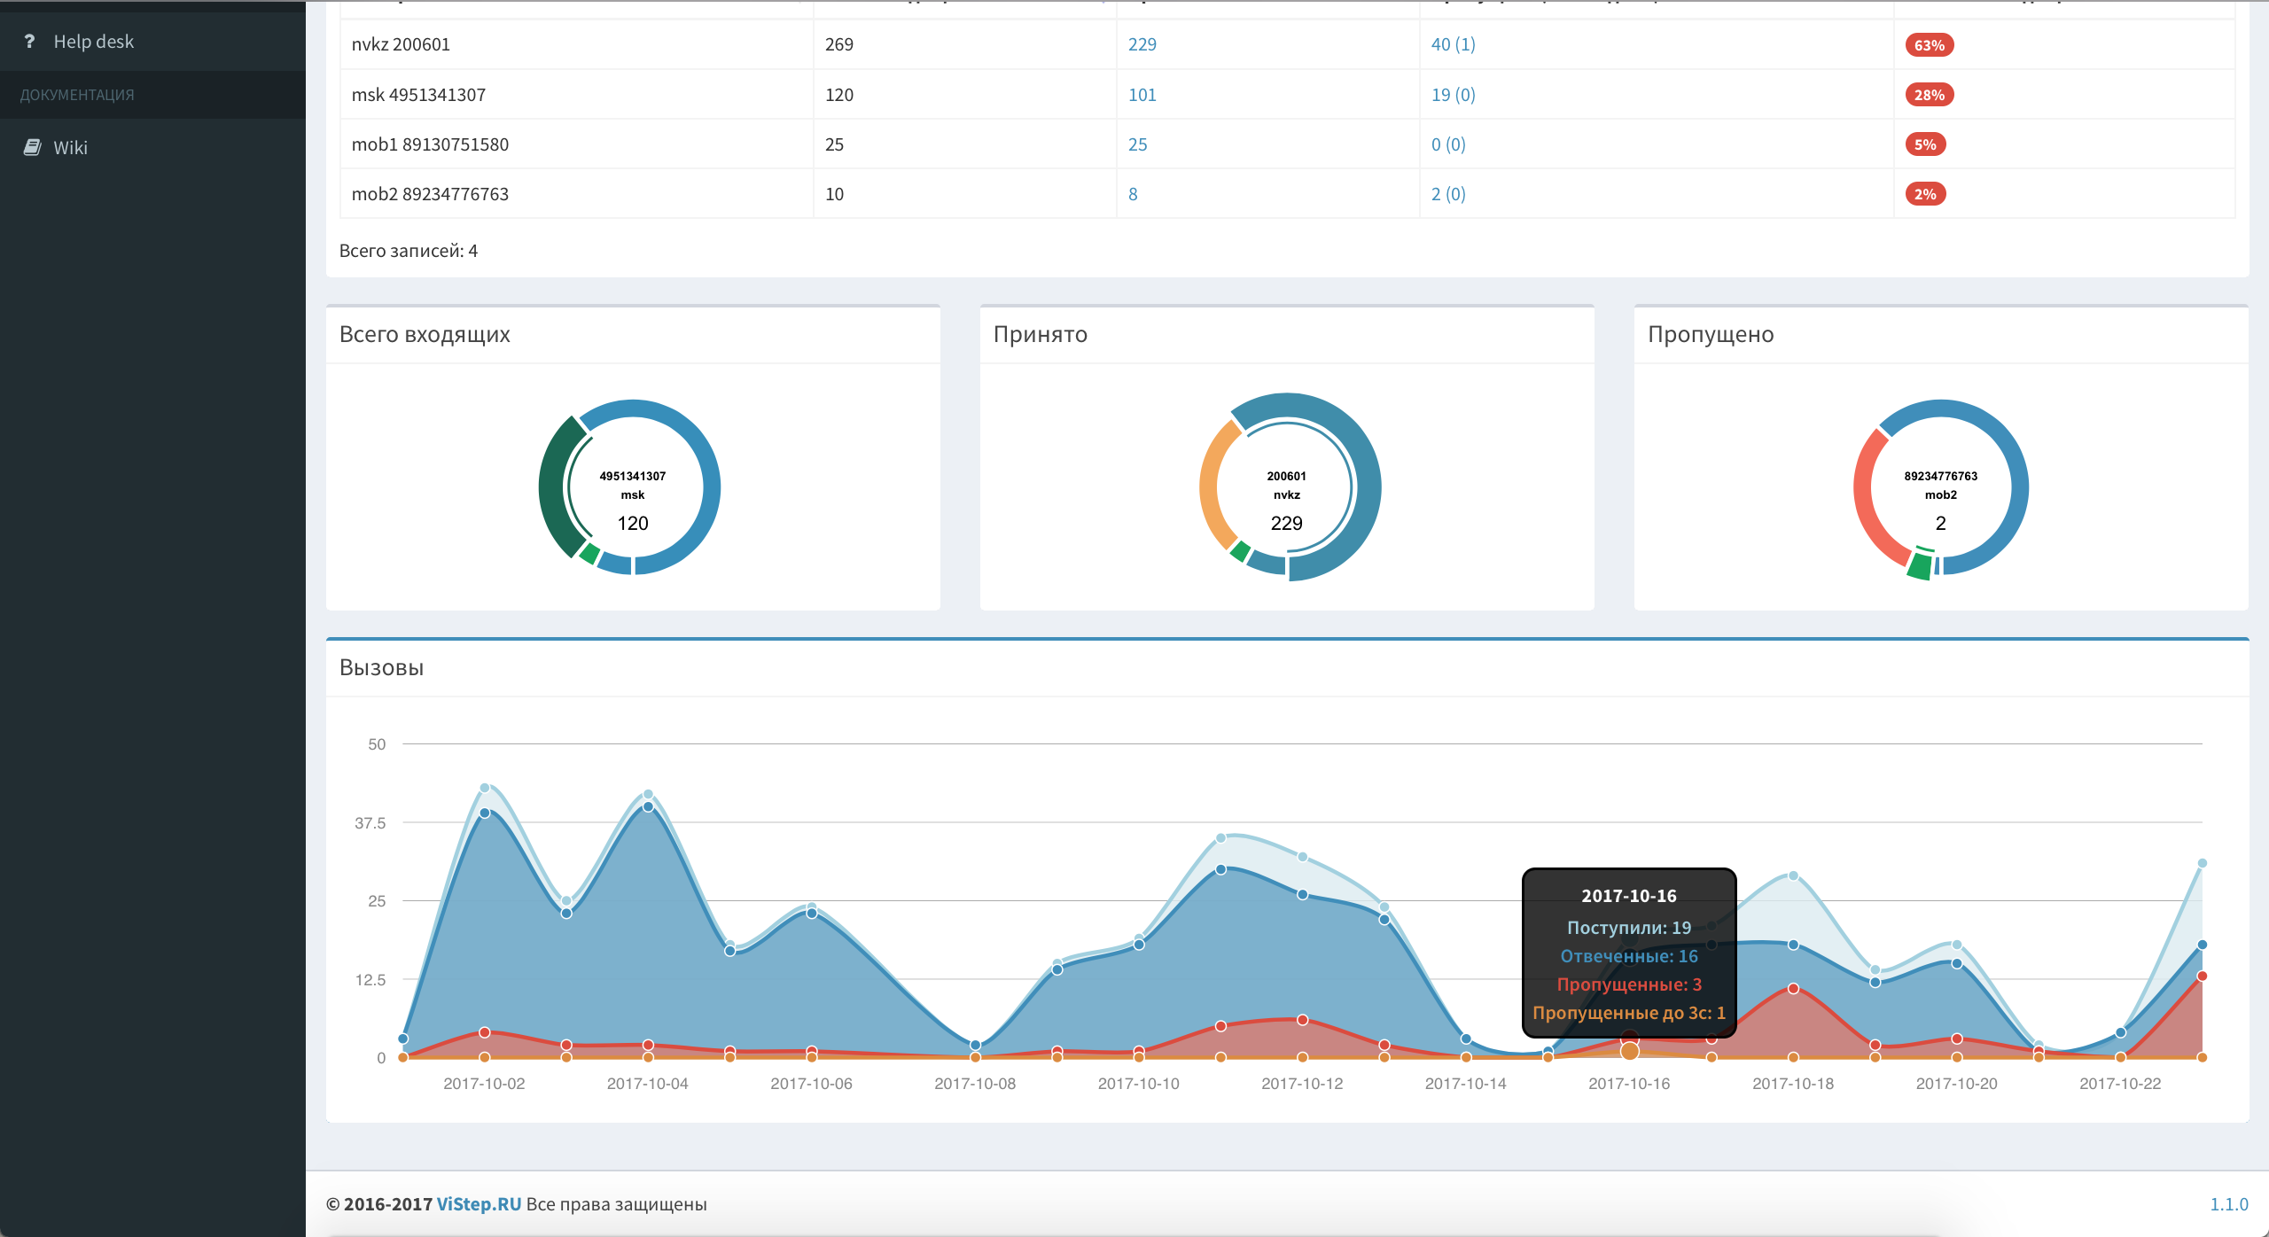Viewport: 2269px width, 1237px height.
Task: Click Вызовы chart heading
Action: coord(381,667)
